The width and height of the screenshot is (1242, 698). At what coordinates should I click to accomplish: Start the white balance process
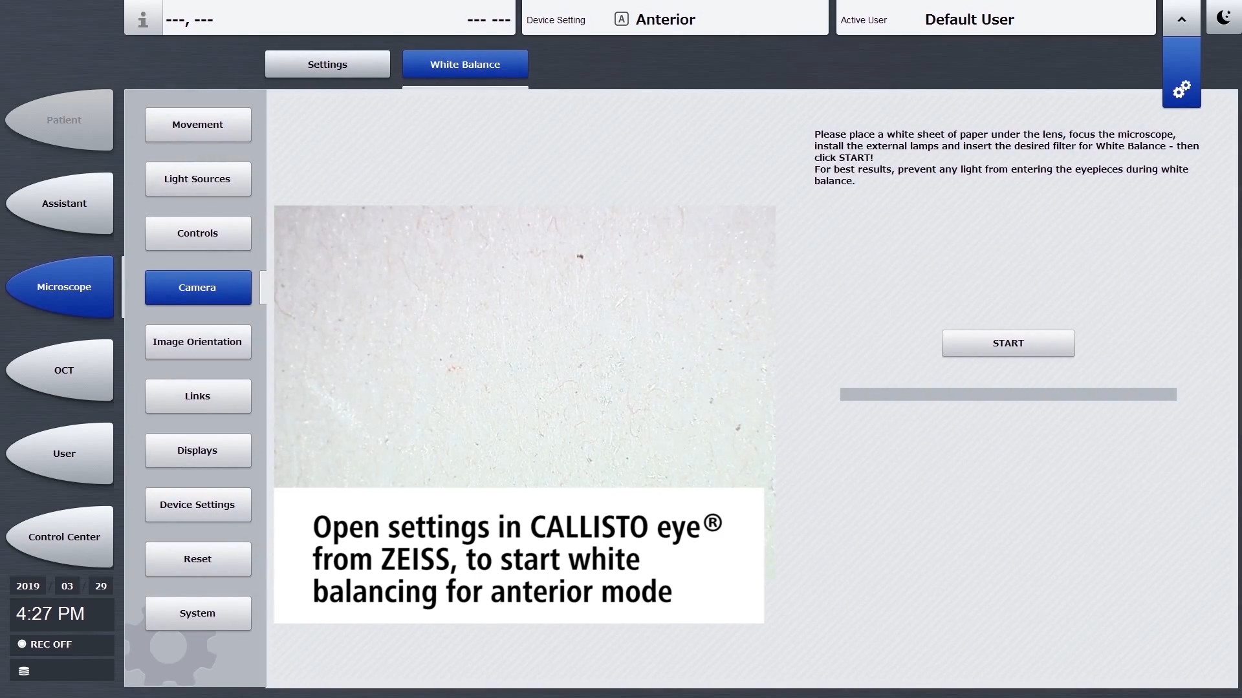tap(1008, 343)
